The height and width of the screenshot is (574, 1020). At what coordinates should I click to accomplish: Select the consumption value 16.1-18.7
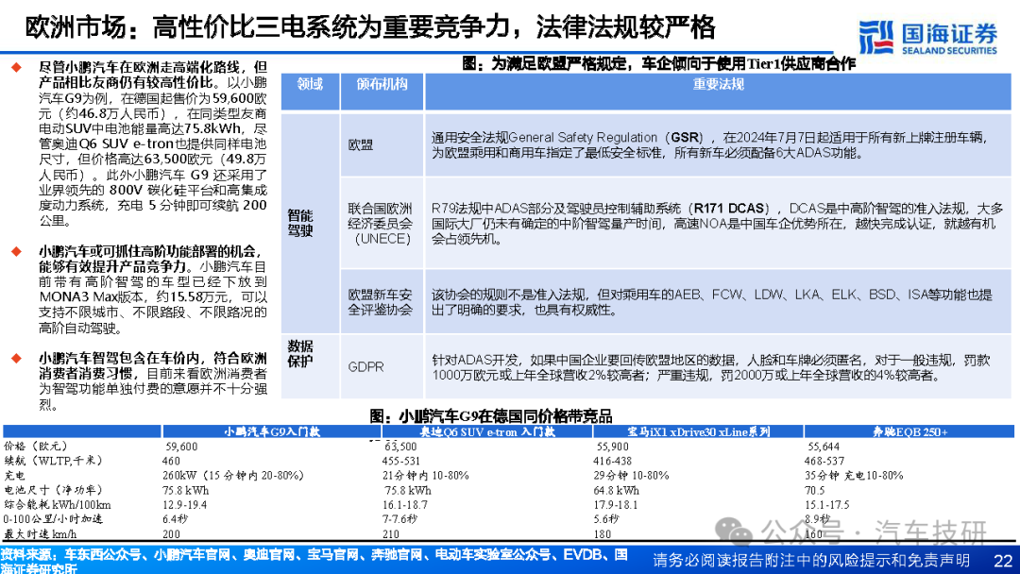pos(404,505)
